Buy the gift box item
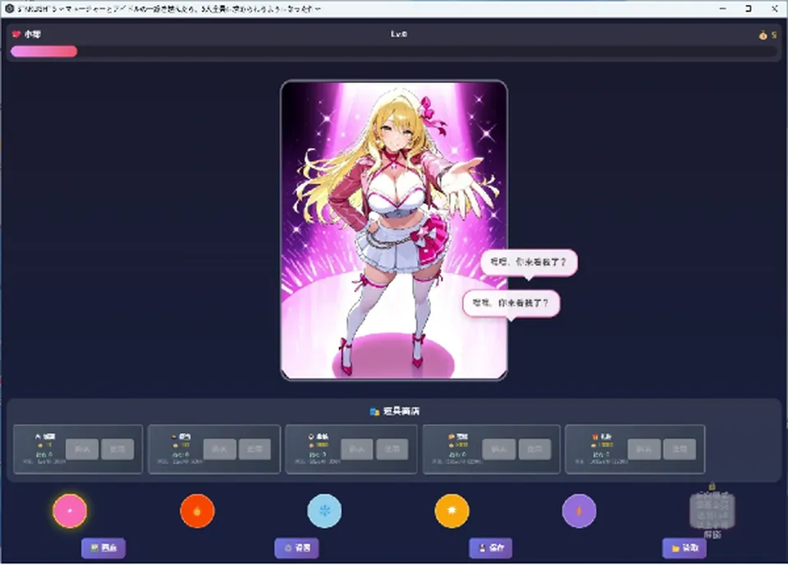 pos(644,449)
